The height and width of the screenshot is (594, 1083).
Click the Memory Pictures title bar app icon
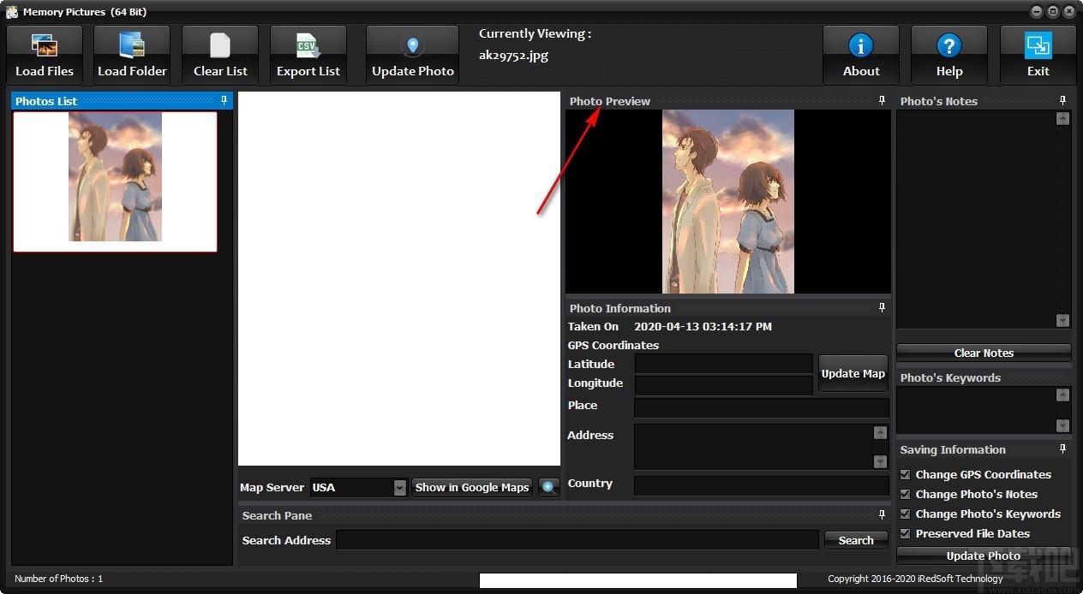[12, 12]
